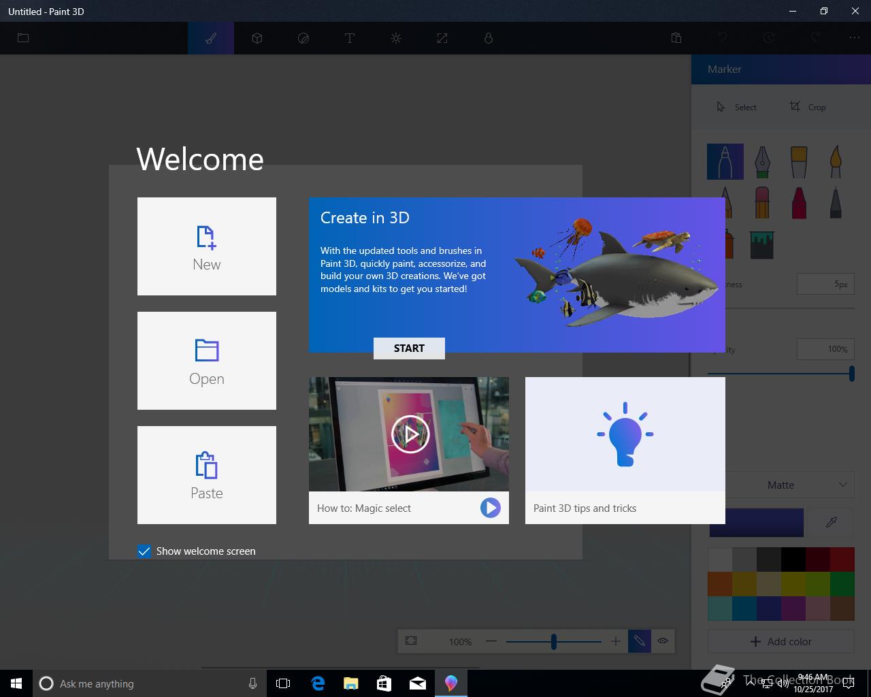
Task: Open the expand menu folder icon
Action: [x=23, y=38]
